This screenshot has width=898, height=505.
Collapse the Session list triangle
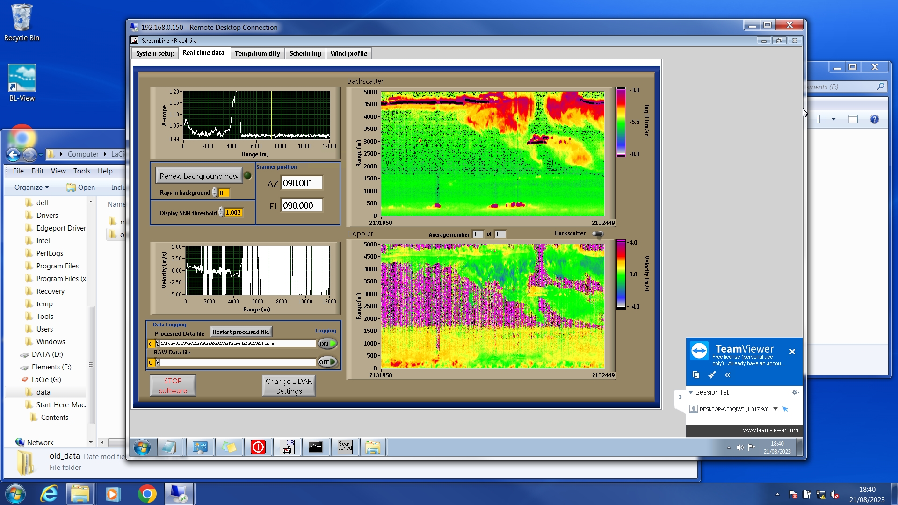pyautogui.click(x=691, y=392)
